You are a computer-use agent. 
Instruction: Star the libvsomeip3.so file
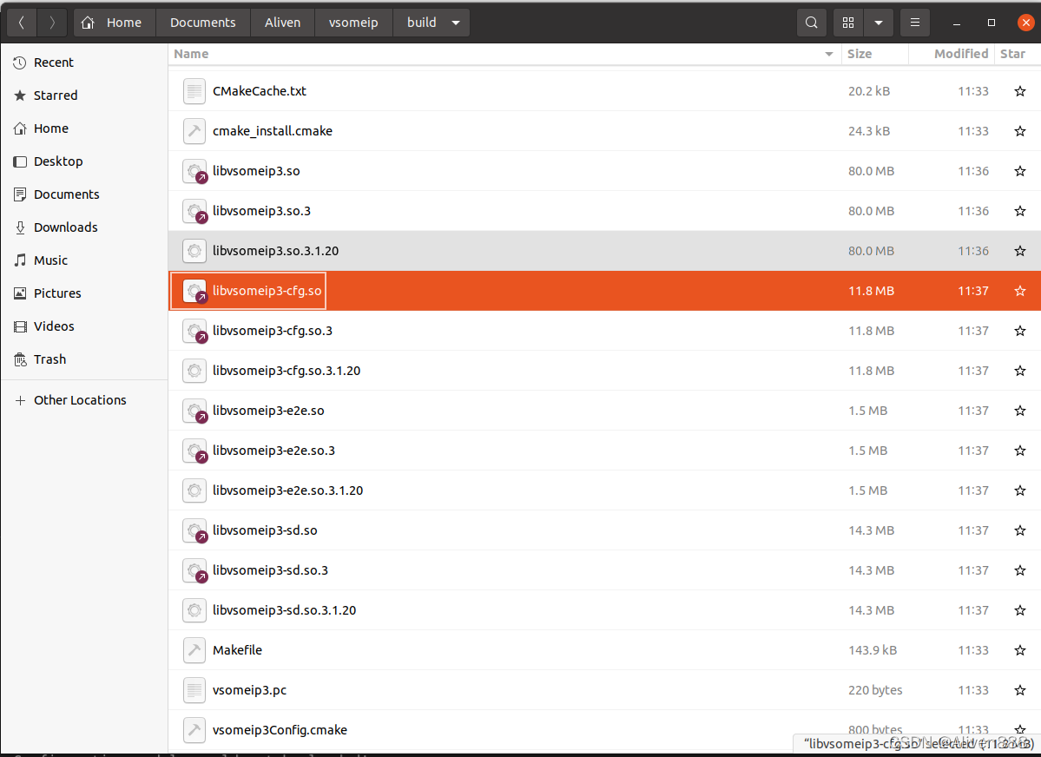coord(1019,171)
